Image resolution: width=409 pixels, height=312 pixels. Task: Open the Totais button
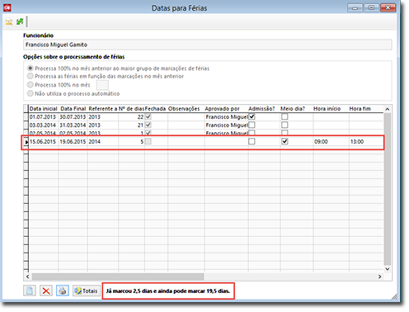click(x=87, y=291)
